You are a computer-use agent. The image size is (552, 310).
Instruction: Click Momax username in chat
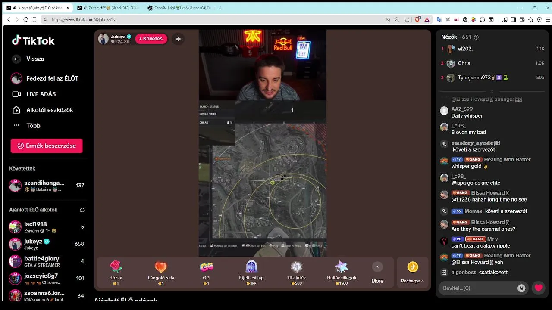point(474,211)
